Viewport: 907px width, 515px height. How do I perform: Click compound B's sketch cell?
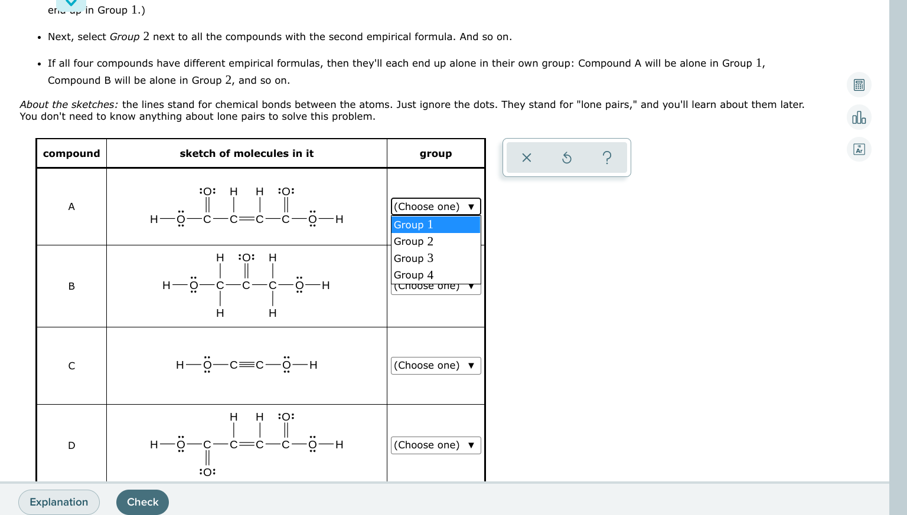click(x=246, y=286)
